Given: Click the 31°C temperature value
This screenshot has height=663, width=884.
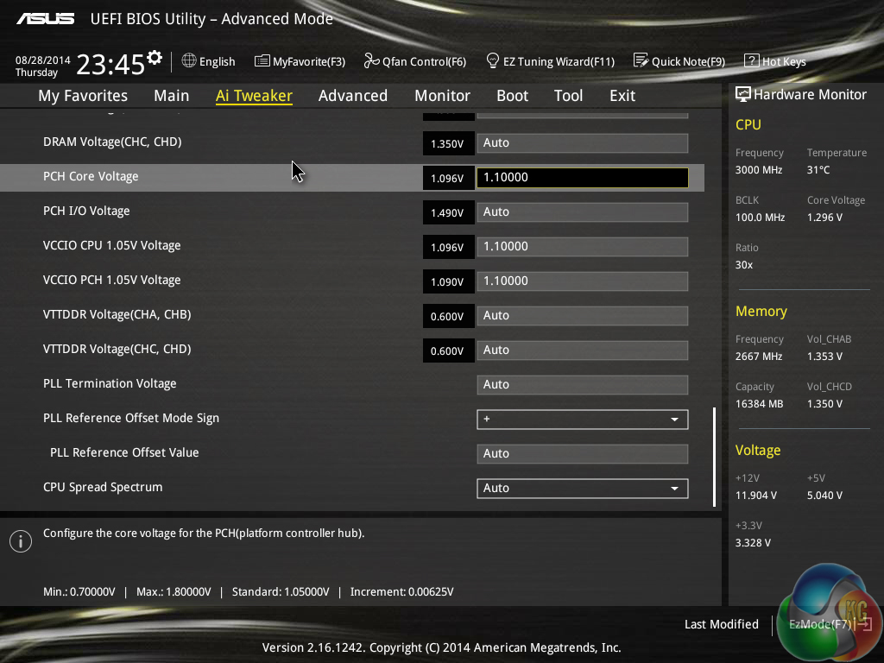Looking at the screenshot, I should (818, 170).
